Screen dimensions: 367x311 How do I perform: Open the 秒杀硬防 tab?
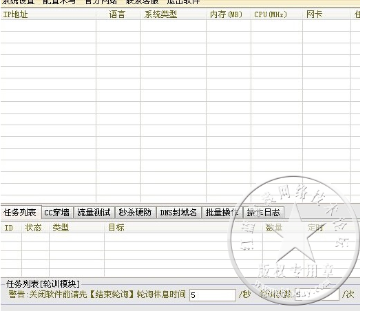click(135, 213)
